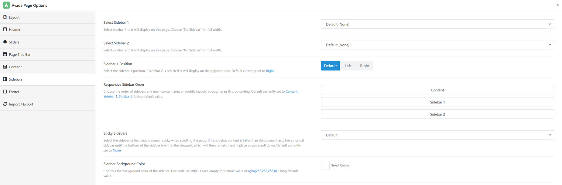
Task: Set Sidebar 1 Position to Right
Action: point(365,66)
